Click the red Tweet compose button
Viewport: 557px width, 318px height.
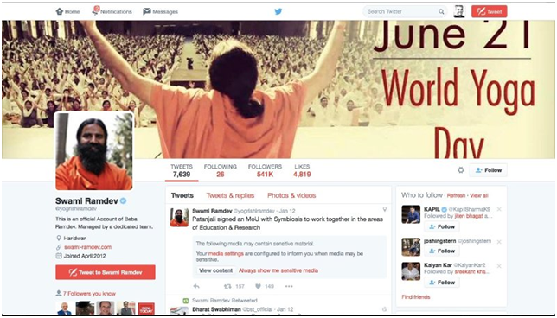(x=490, y=11)
